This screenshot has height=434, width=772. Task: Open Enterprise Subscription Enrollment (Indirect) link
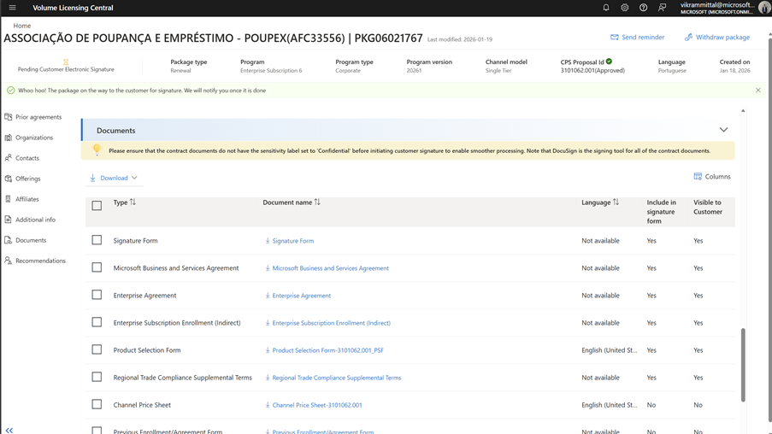tap(332, 323)
